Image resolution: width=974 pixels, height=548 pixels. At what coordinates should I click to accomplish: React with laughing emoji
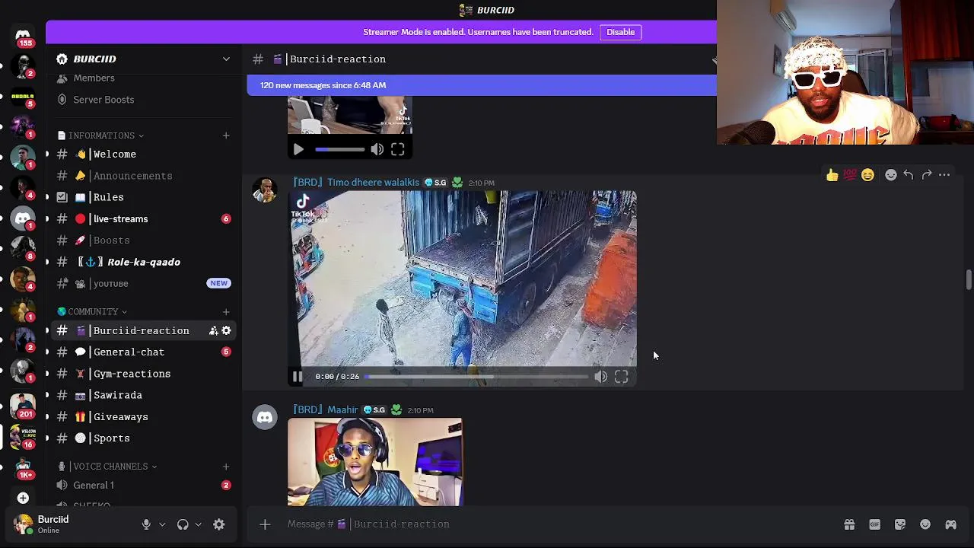coord(867,175)
